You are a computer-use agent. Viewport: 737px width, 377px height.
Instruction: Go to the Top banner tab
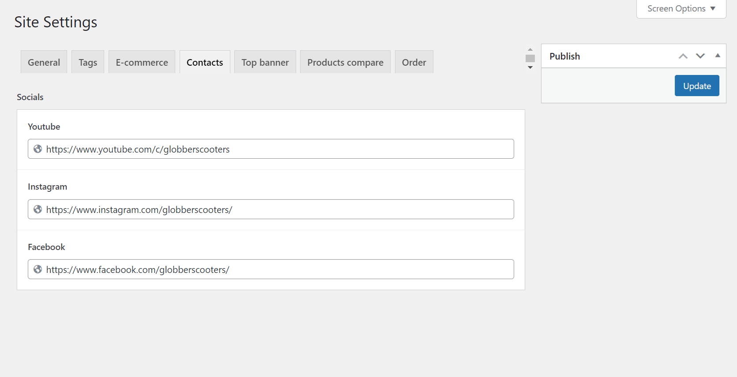(x=265, y=62)
